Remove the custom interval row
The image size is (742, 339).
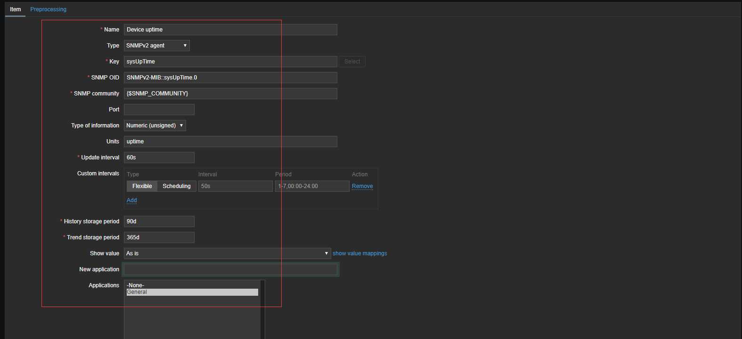tap(362, 186)
